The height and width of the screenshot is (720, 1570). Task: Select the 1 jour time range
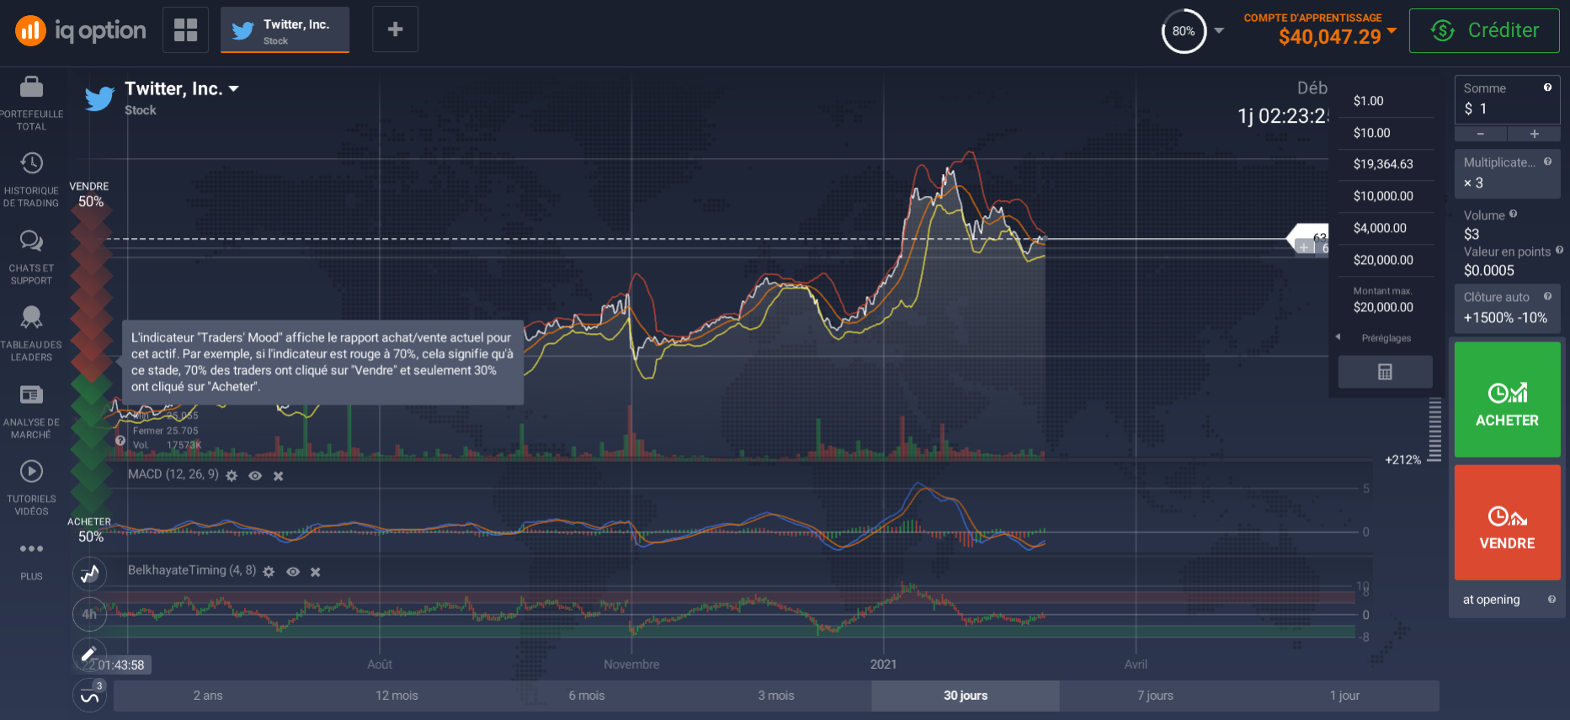tap(1344, 696)
